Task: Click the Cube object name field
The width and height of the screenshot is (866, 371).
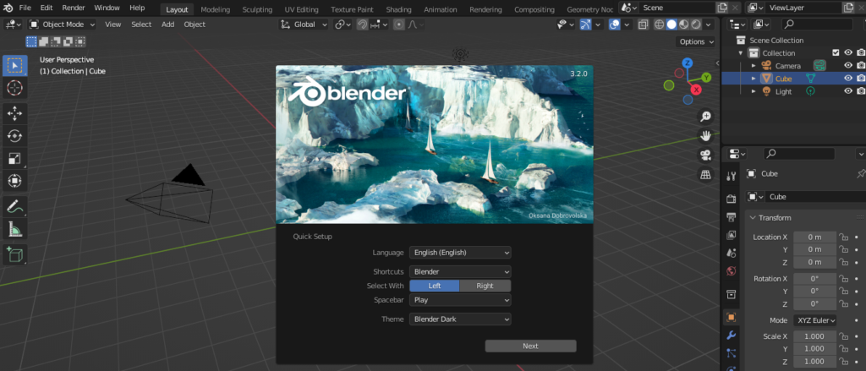Action: coord(815,197)
